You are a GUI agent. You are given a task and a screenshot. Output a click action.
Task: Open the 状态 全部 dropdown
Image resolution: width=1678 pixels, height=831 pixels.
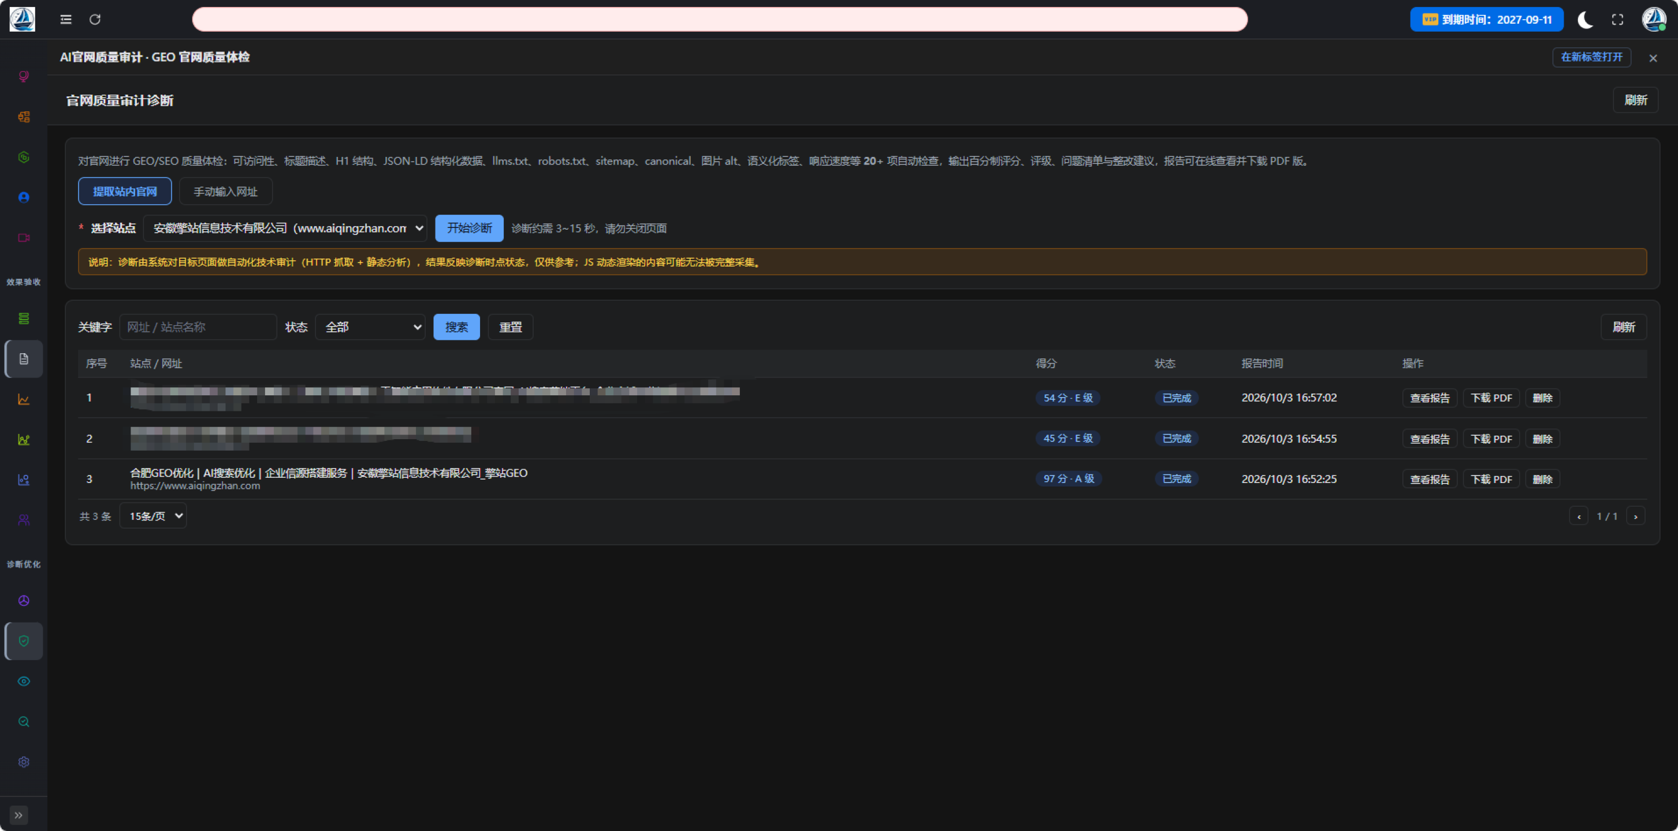coord(371,327)
